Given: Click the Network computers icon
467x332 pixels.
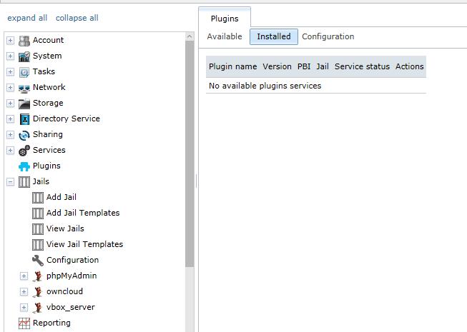Looking at the screenshot, I should point(24,88).
